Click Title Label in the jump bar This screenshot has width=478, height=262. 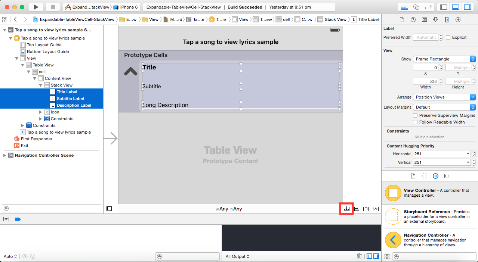click(365, 19)
